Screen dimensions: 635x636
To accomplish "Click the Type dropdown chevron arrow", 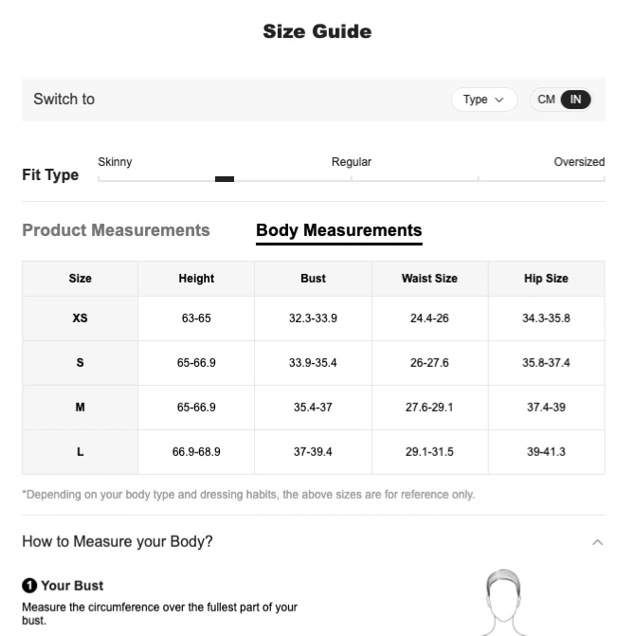I will click(x=499, y=100).
